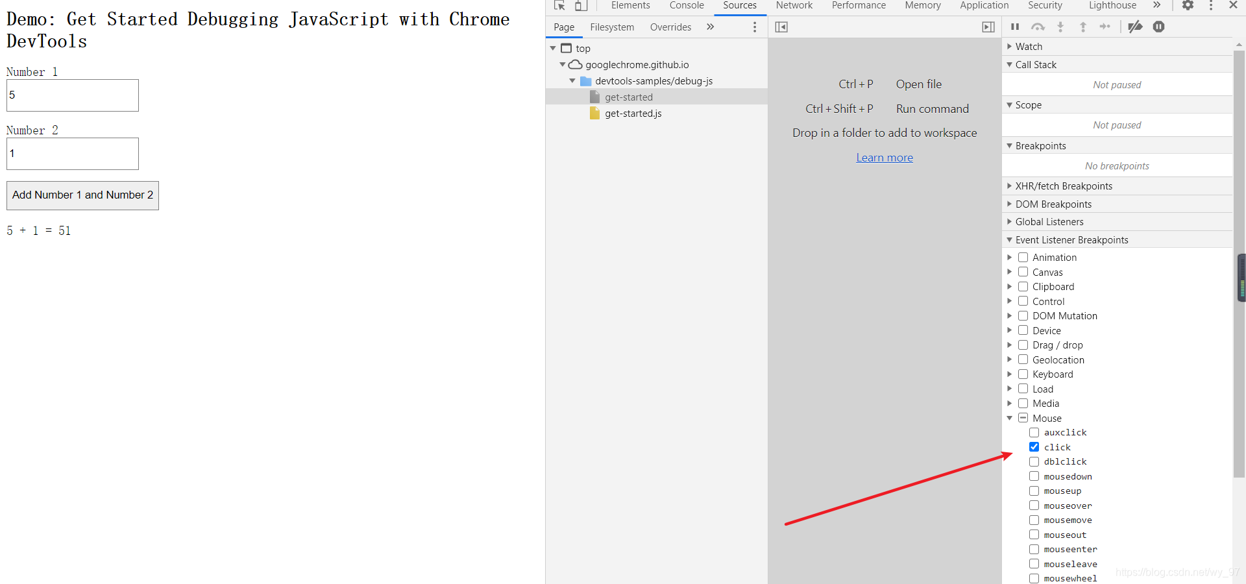Show more DevTools panels chevron
This screenshot has width=1246, height=584.
point(1156,5)
